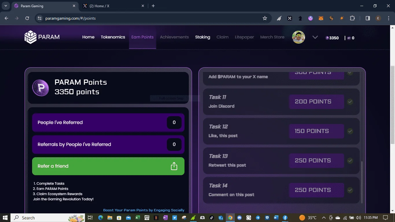The width and height of the screenshot is (395, 222).
Task: Open a new browser tab
Action: pos(153,6)
